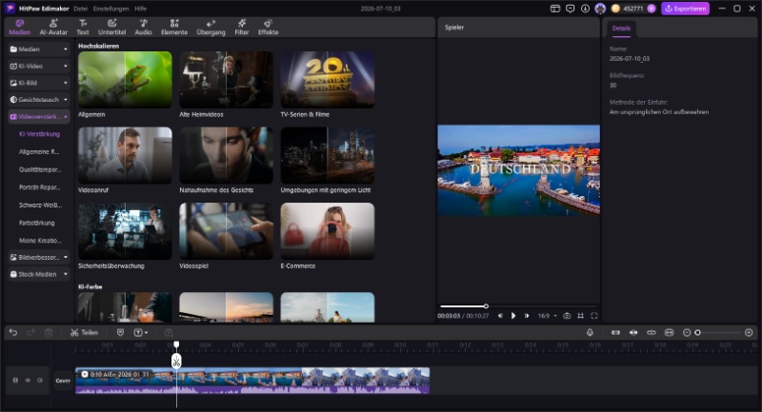The height and width of the screenshot is (412, 762).
Task: Click the layout switch icon in title bar
Action: click(x=555, y=9)
